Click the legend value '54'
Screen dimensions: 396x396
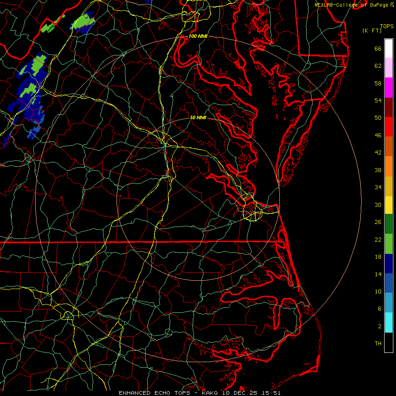(378, 100)
